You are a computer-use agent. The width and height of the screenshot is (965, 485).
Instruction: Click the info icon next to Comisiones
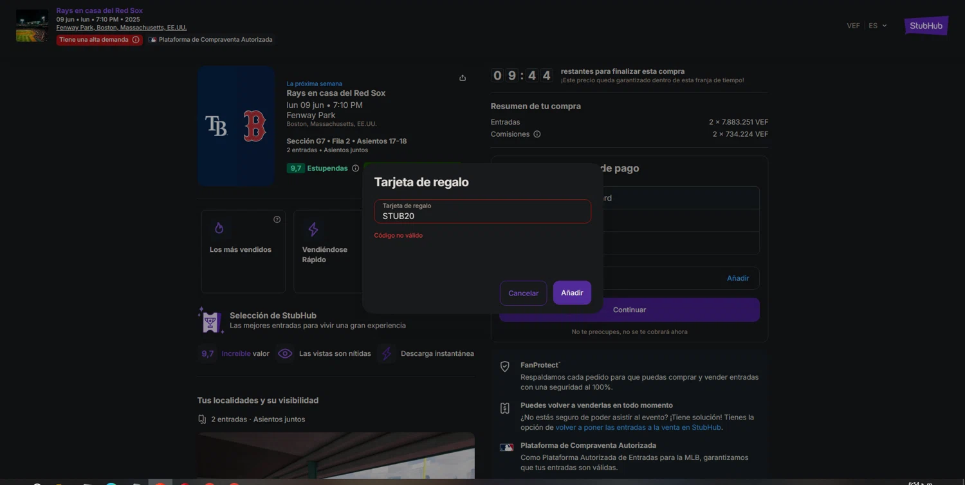tap(537, 134)
